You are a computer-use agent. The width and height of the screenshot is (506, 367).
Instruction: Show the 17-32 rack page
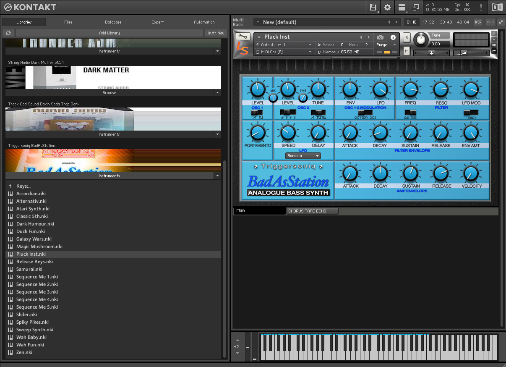tap(428, 22)
